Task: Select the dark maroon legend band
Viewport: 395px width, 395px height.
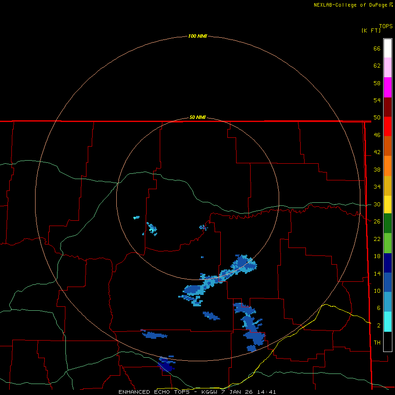Action: click(388, 107)
